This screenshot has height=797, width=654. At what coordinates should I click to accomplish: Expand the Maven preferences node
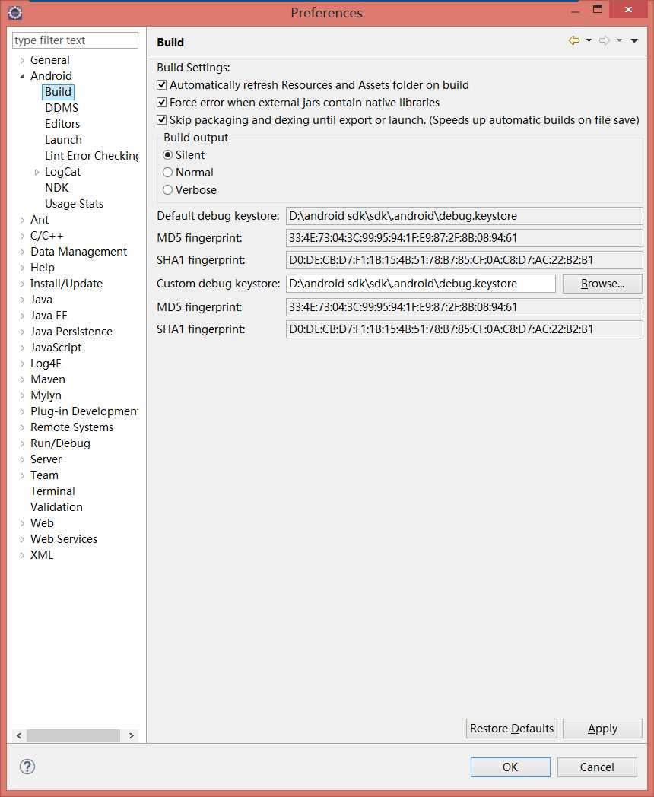point(22,379)
